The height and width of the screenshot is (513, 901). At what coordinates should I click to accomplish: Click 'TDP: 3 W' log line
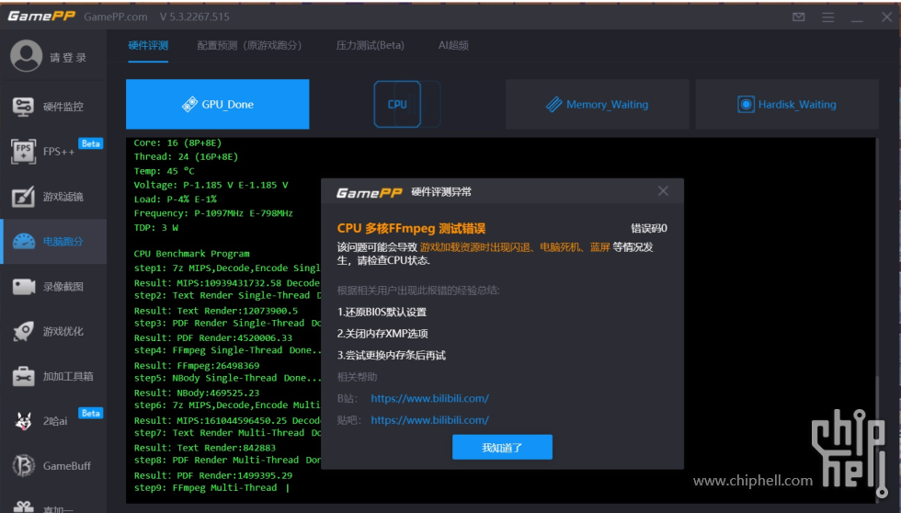click(x=155, y=227)
